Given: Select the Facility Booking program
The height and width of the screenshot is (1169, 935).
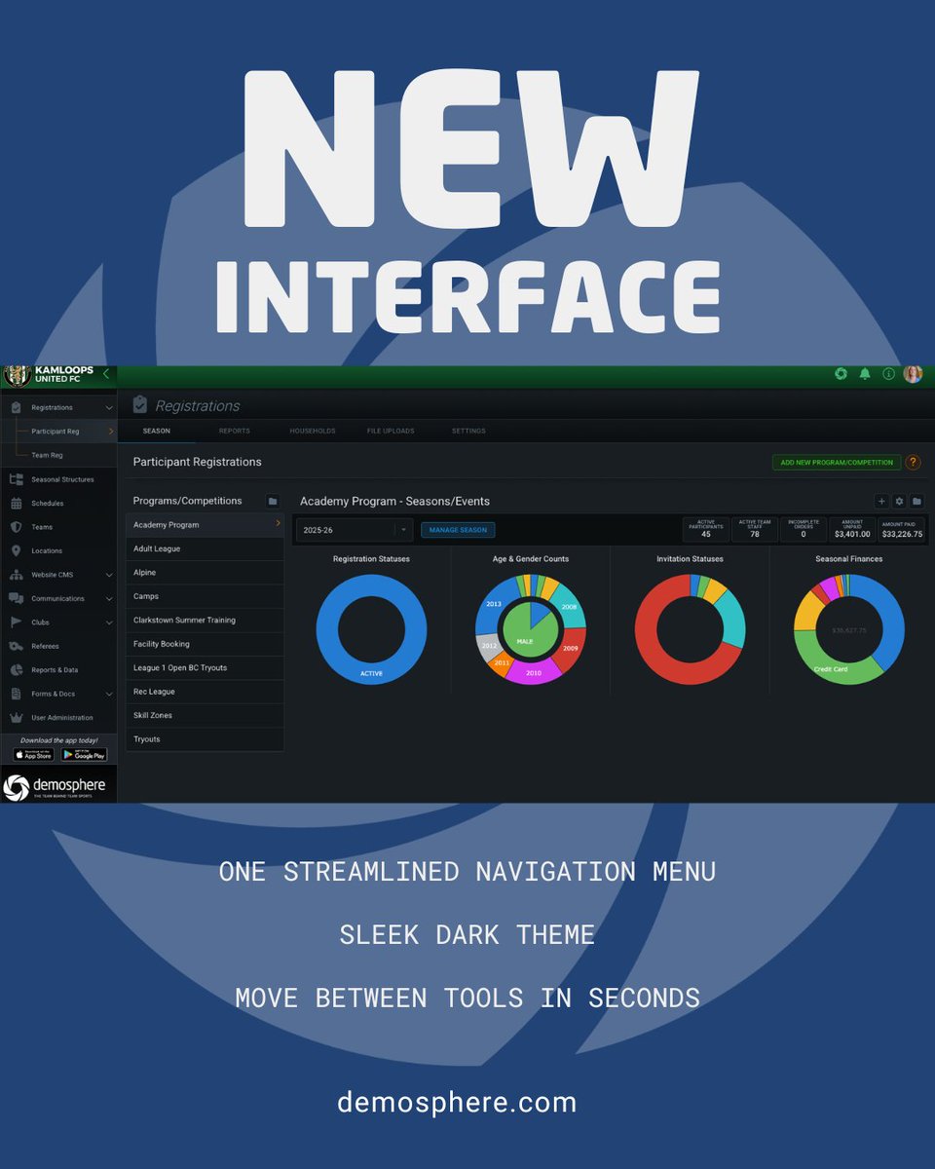Looking at the screenshot, I should 205,644.
